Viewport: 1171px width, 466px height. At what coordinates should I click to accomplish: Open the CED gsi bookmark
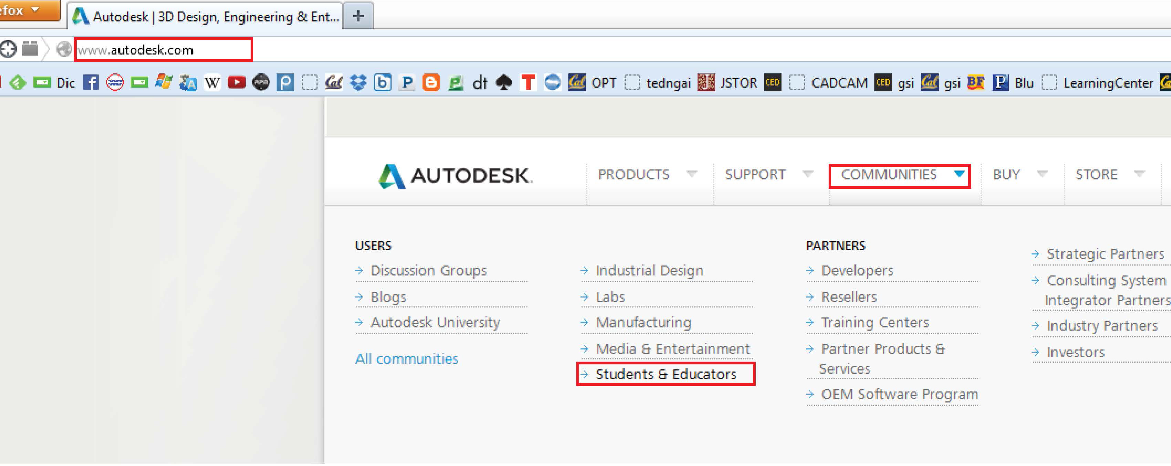click(895, 83)
